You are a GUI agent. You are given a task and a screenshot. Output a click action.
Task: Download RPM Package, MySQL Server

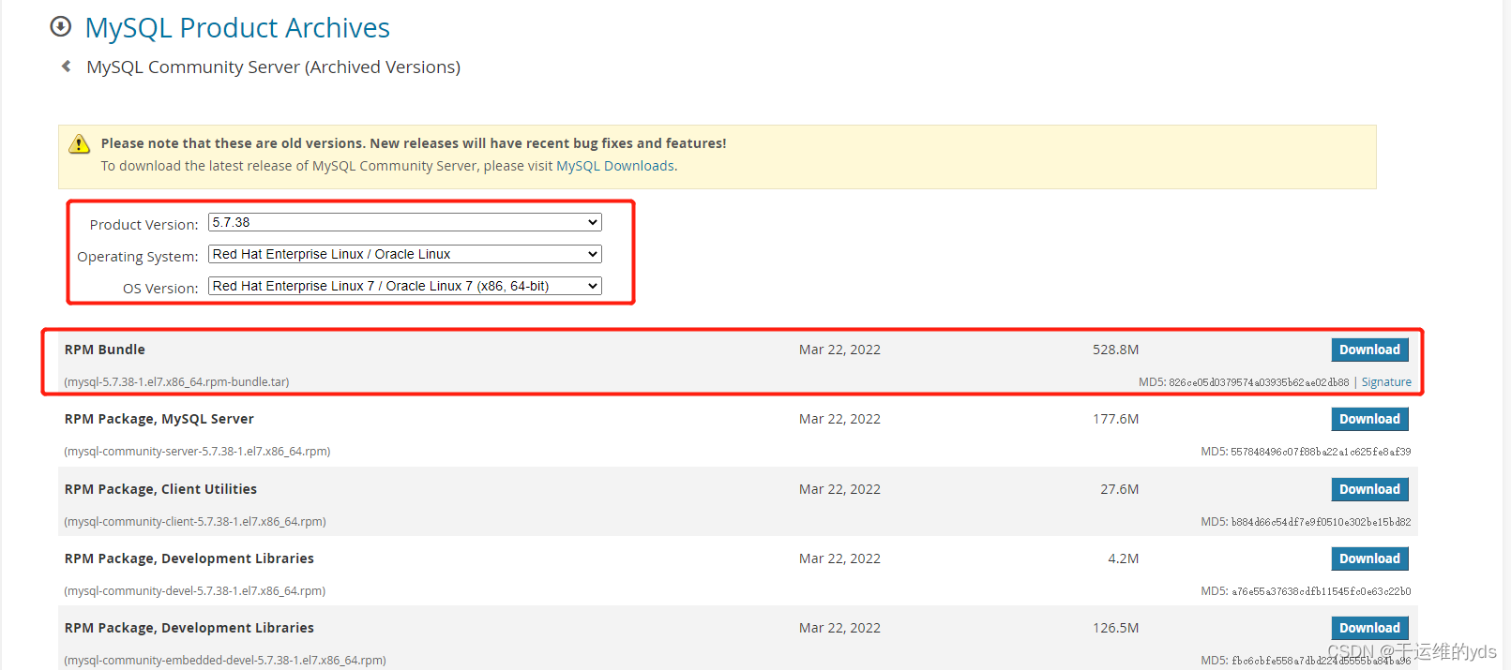[x=1369, y=419]
